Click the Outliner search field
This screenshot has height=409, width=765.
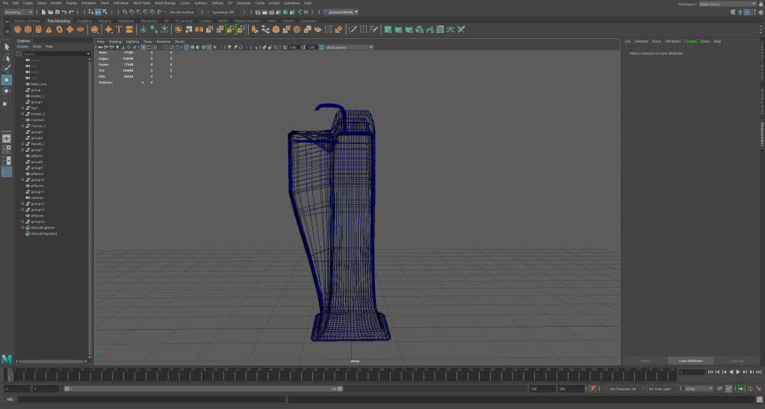54,54
